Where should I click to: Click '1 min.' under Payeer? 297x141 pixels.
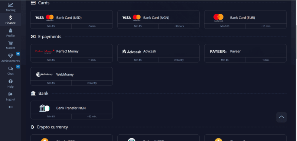(266, 60)
